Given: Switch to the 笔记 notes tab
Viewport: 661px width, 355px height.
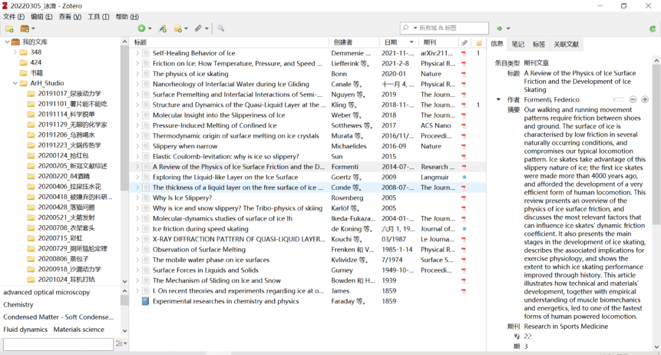Looking at the screenshot, I should point(518,44).
